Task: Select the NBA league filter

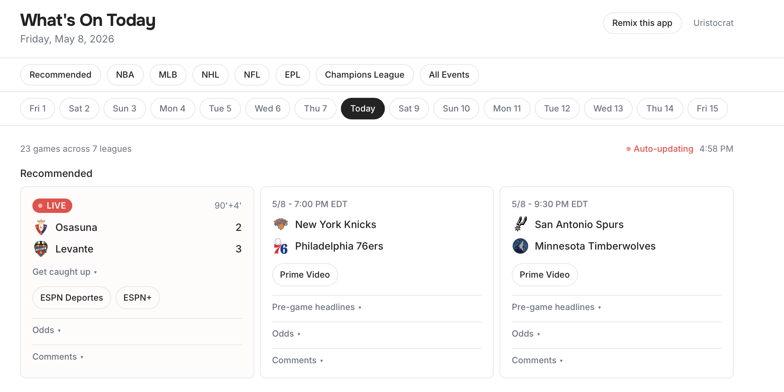Action: [125, 75]
